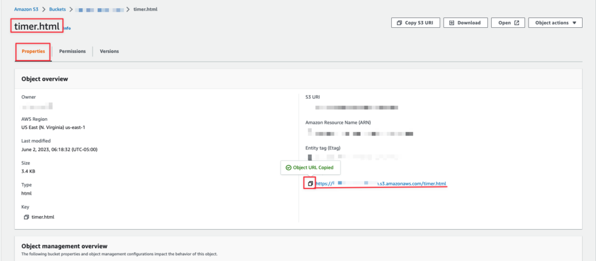The image size is (596, 261).
Task: Click the timer.html key value text
Action: (x=43, y=217)
